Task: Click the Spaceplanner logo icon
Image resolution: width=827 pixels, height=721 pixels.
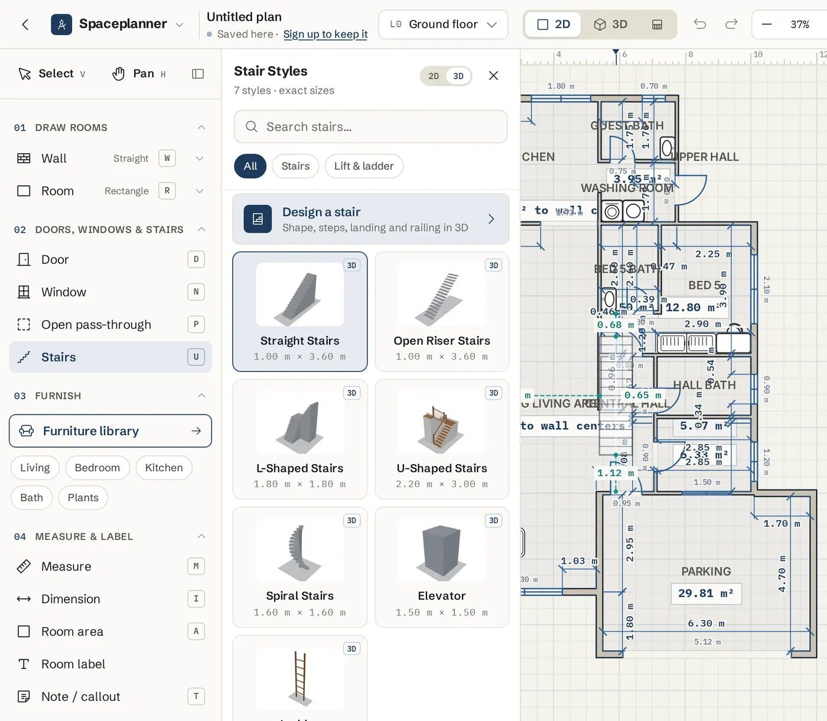Action: [x=61, y=24]
